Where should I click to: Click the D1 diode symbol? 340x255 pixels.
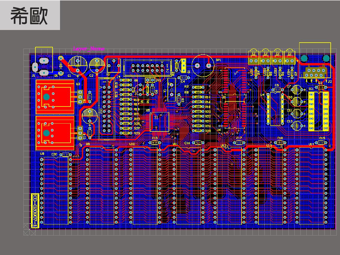pos(61,65)
